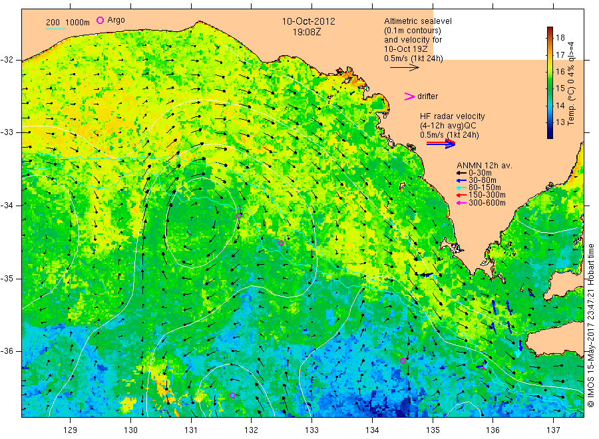
Task: Click the cyan 80-150m ANMN legend arrow
Action: (461, 188)
